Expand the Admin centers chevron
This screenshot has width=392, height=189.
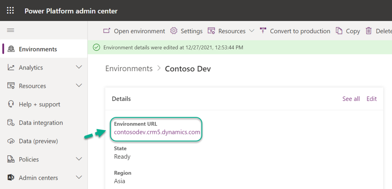pyautogui.click(x=79, y=178)
